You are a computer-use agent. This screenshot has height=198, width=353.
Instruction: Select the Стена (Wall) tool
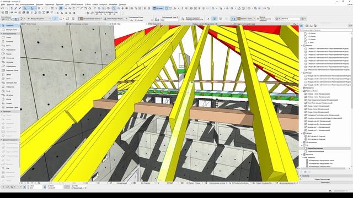coord(10,37)
